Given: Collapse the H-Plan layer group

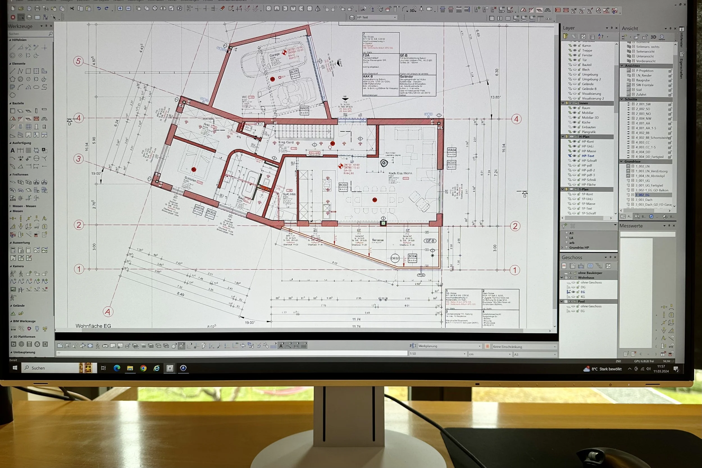Looking at the screenshot, I should tap(563, 137).
